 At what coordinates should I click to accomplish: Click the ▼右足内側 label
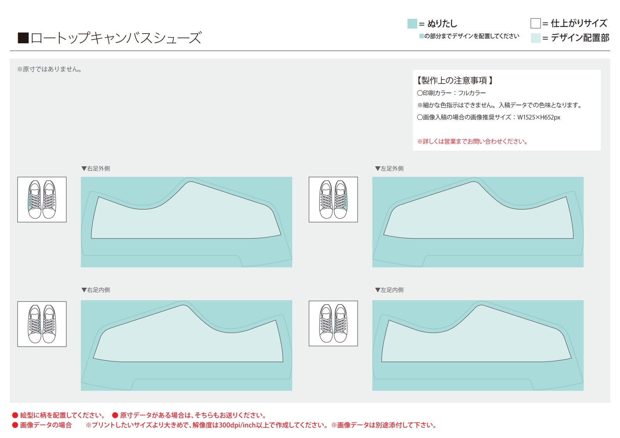point(96,290)
